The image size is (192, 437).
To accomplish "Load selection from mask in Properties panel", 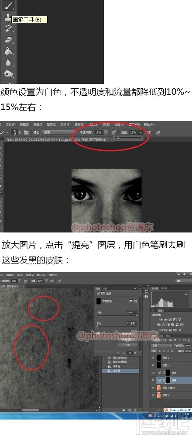I will point(118,353).
